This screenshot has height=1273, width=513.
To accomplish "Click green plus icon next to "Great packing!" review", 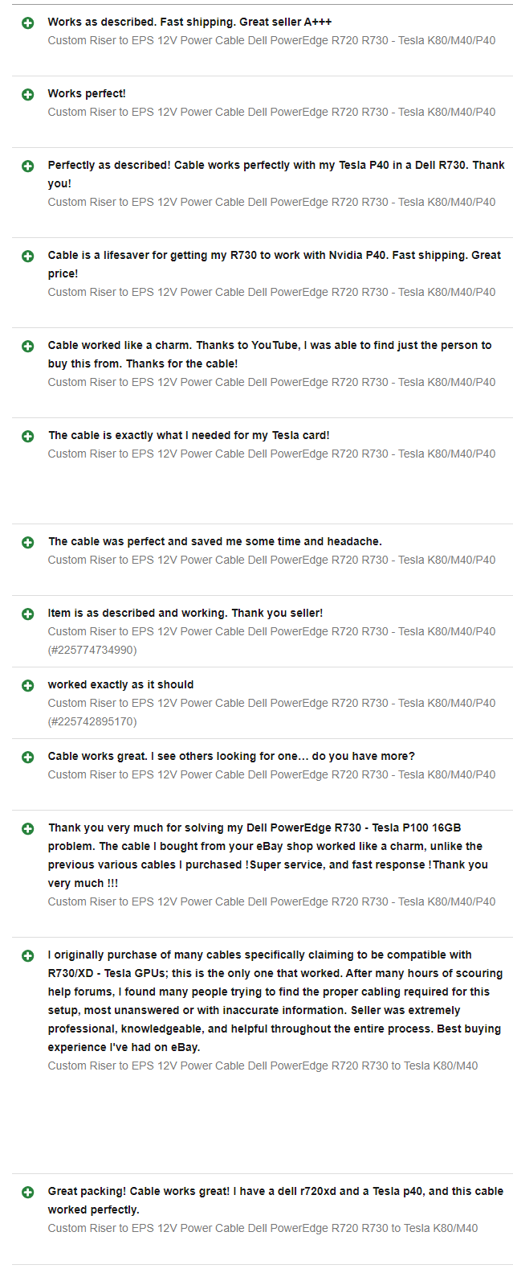I will point(28,1193).
